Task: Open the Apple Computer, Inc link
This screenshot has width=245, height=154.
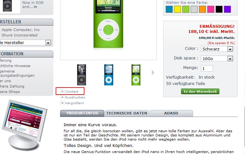Action: click(21, 30)
